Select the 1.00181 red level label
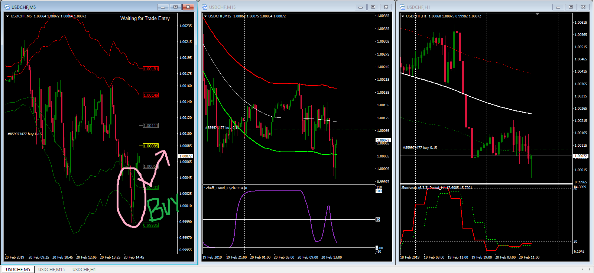 pos(151,69)
